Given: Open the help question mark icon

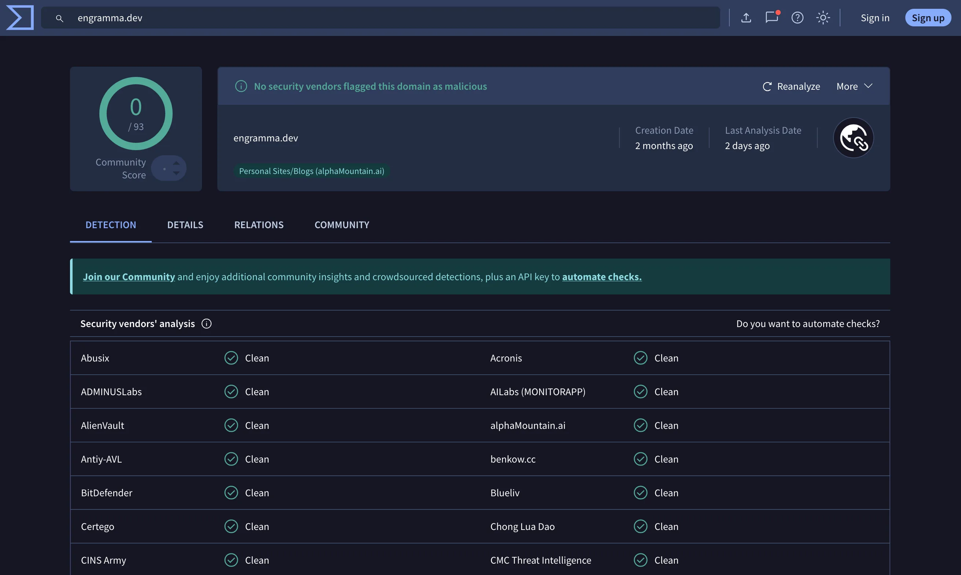Looking at the screenshot, I should [x=797, y=18].
